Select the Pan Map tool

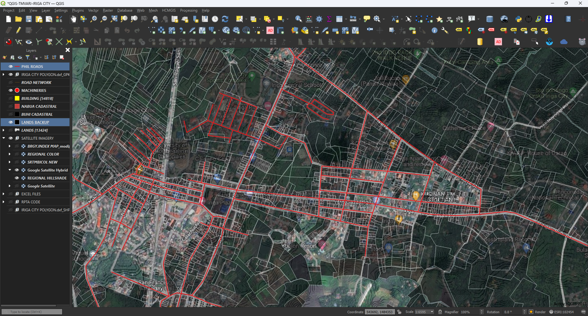pos(73,19)
